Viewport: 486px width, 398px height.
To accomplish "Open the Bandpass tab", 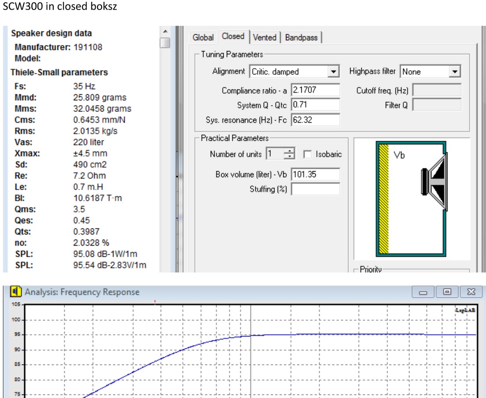I will (301, 38).
